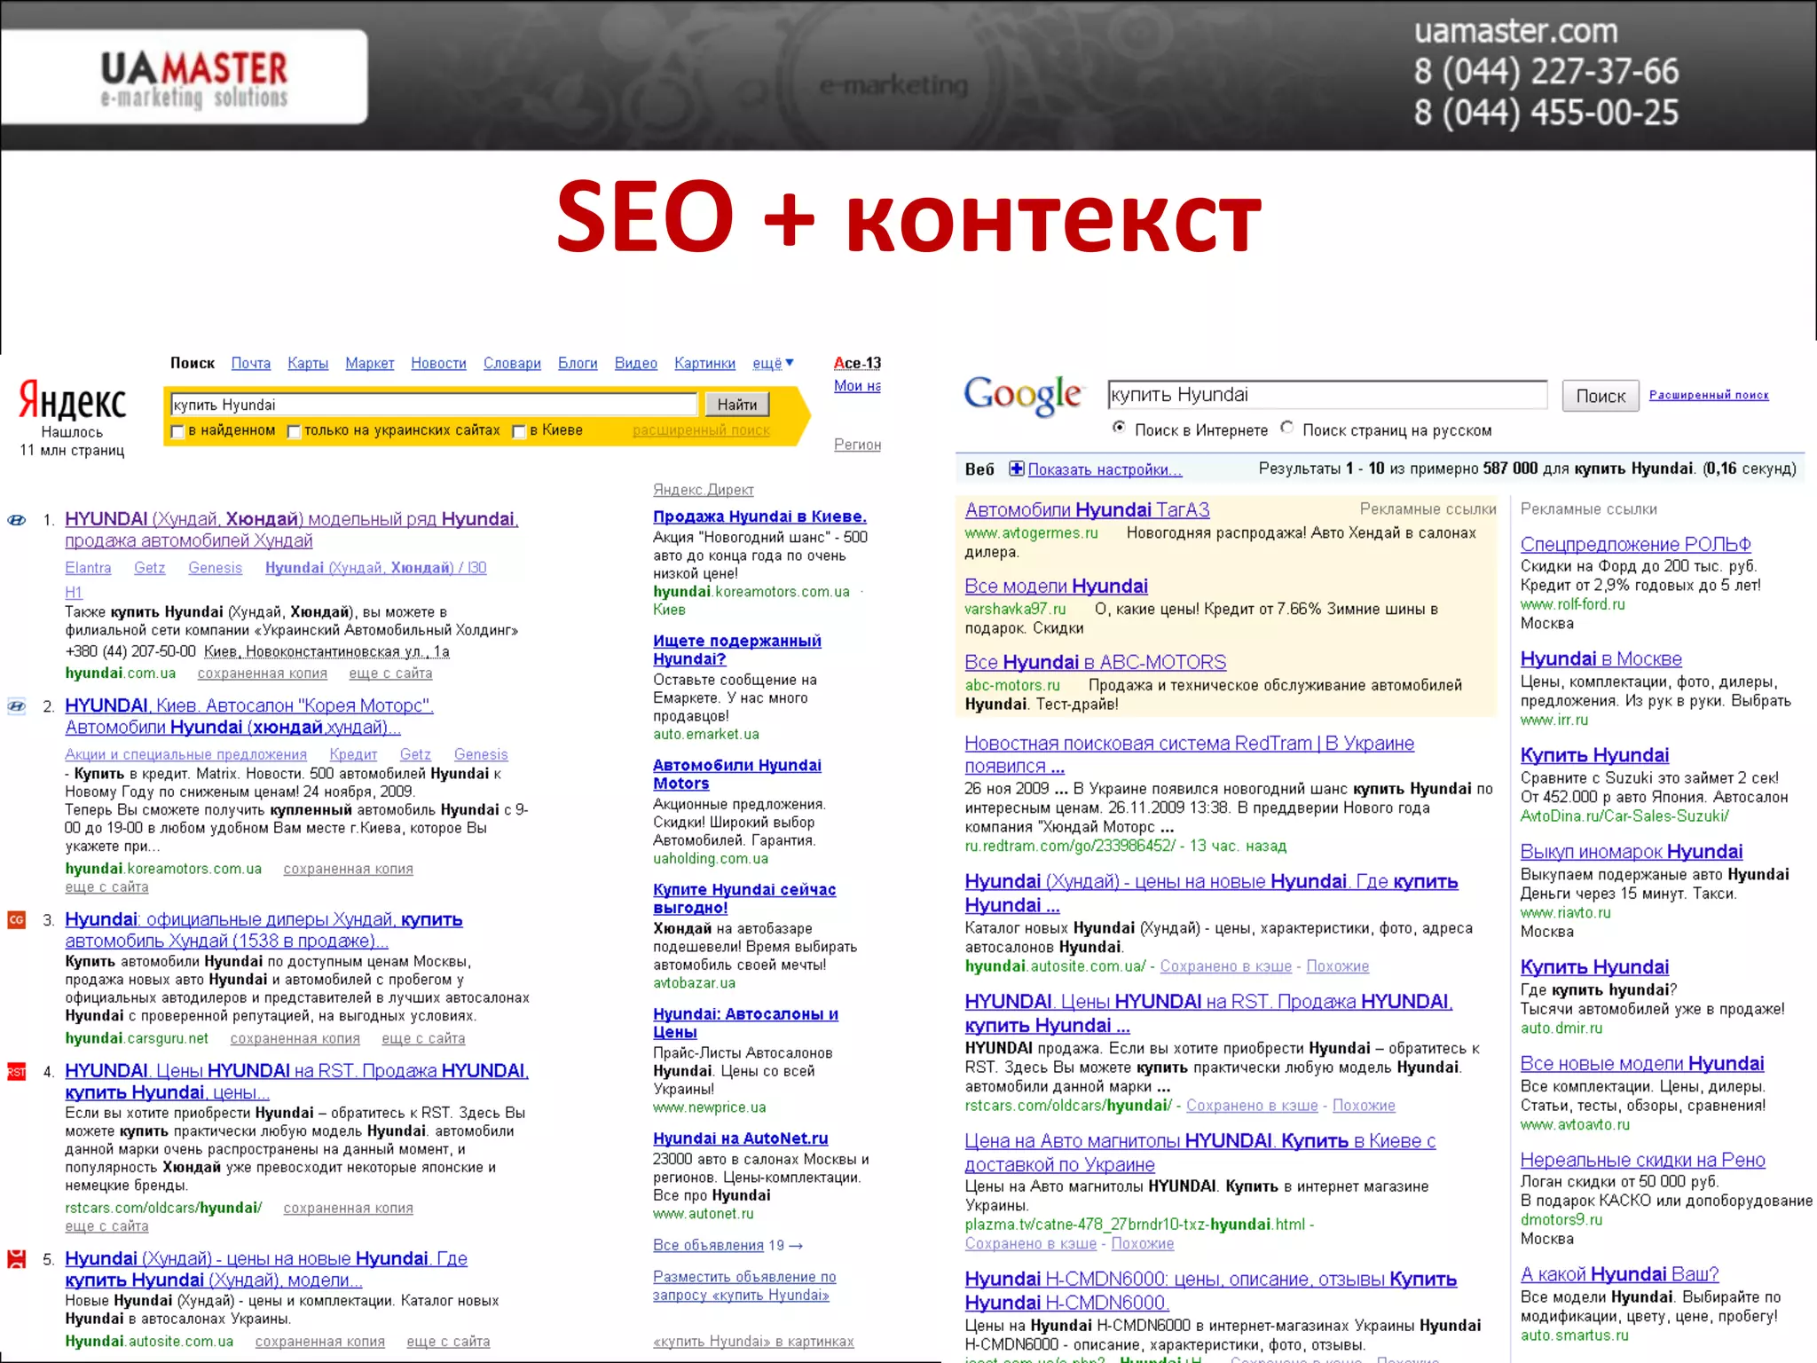The image size is (1817, 1363).
Task: Click the Яндекс logo
Action: coord(73,401)
